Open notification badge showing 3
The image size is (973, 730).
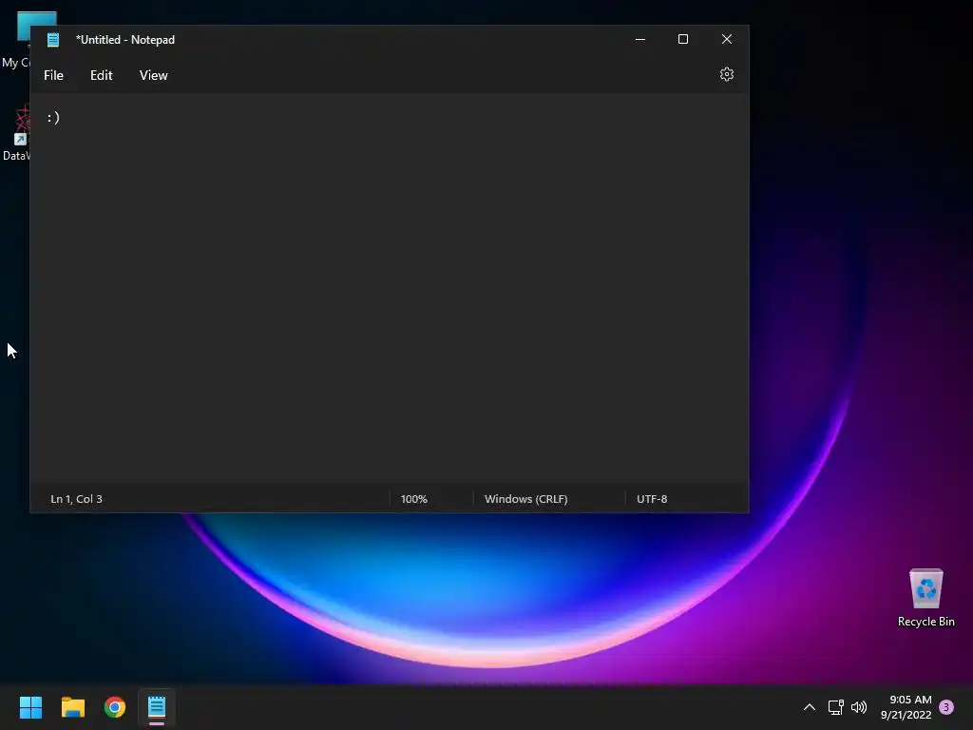[x=946, y=707]
